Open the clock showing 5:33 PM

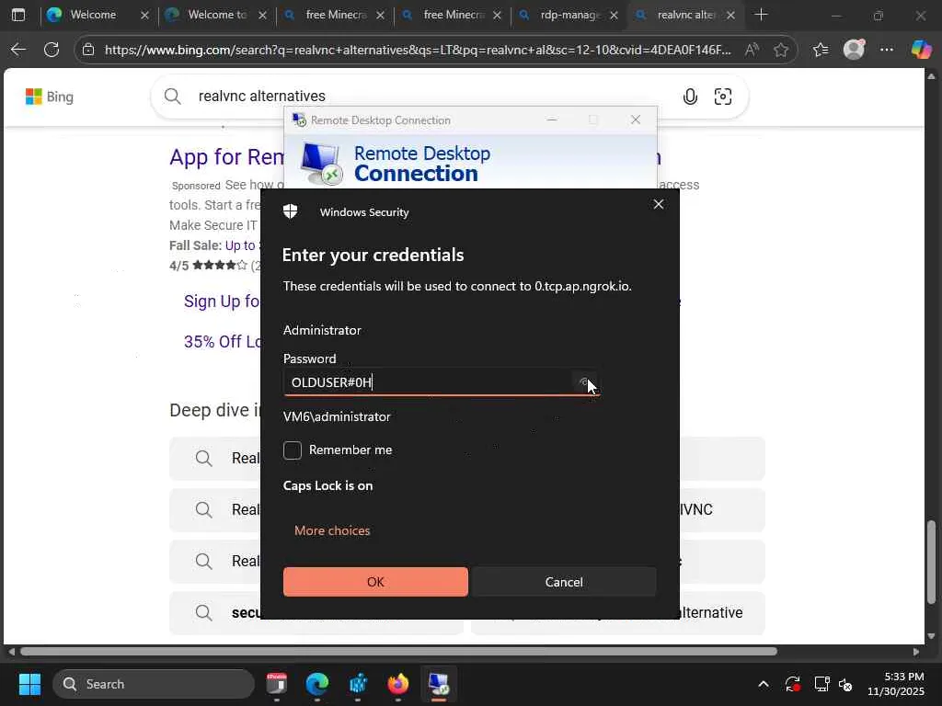pyautogui.click(x=896, y=684)
